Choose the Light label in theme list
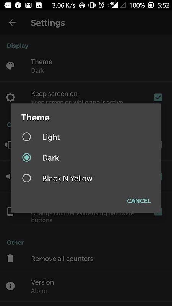The width and height of the screenshot is (172, 306). pyautogui.click(x=51, y=137)
